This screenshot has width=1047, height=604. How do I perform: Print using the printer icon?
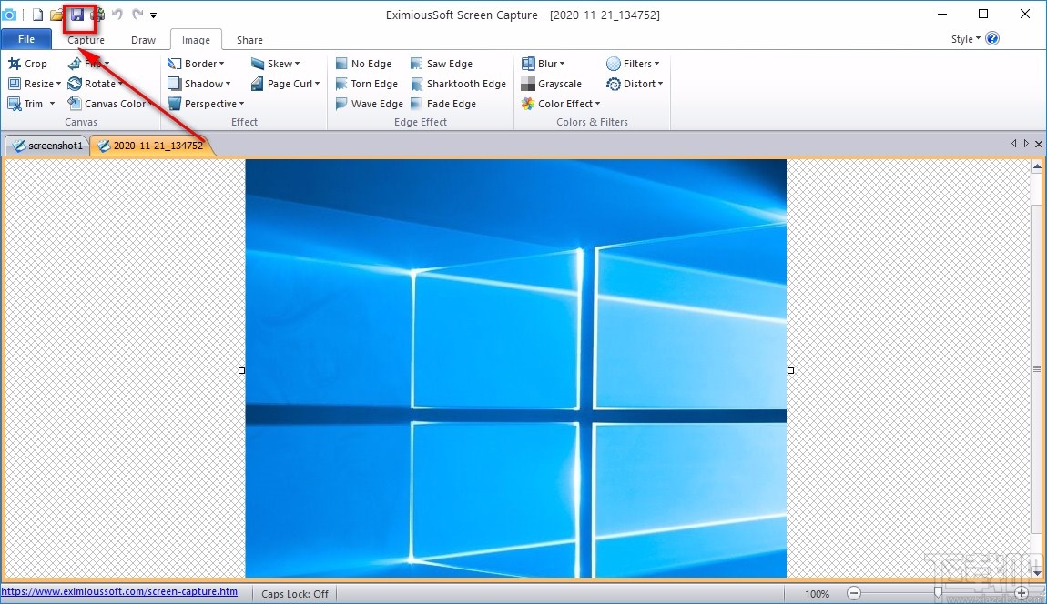pyautogui.click(x=97, y=15)
